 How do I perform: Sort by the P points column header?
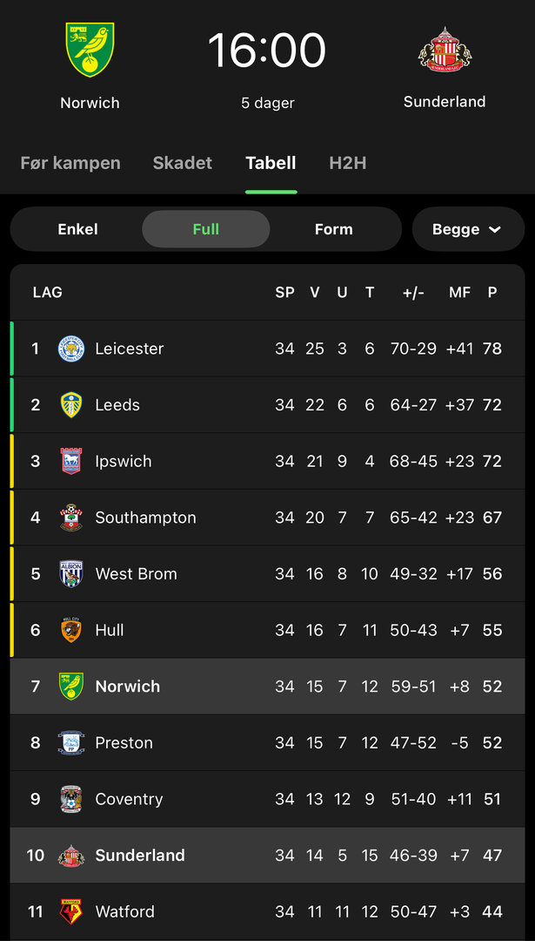point(492,293)
